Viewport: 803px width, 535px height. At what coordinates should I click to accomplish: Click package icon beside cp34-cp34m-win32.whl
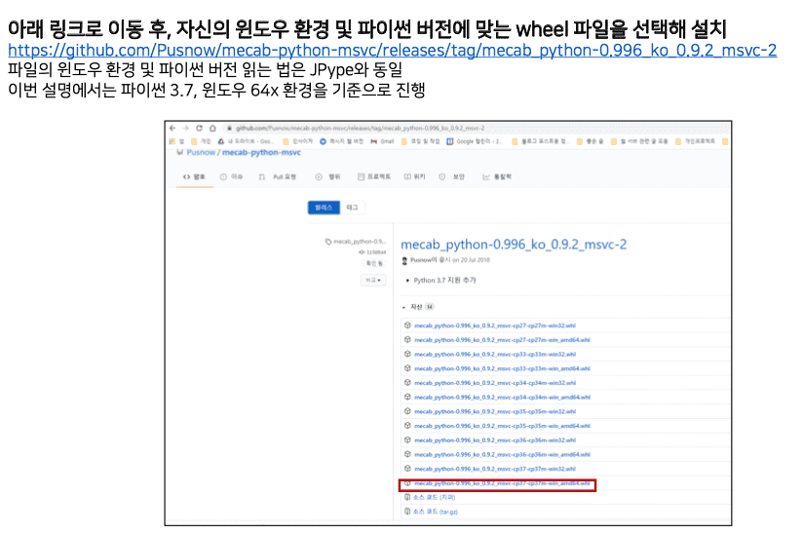tap(407, 382)
